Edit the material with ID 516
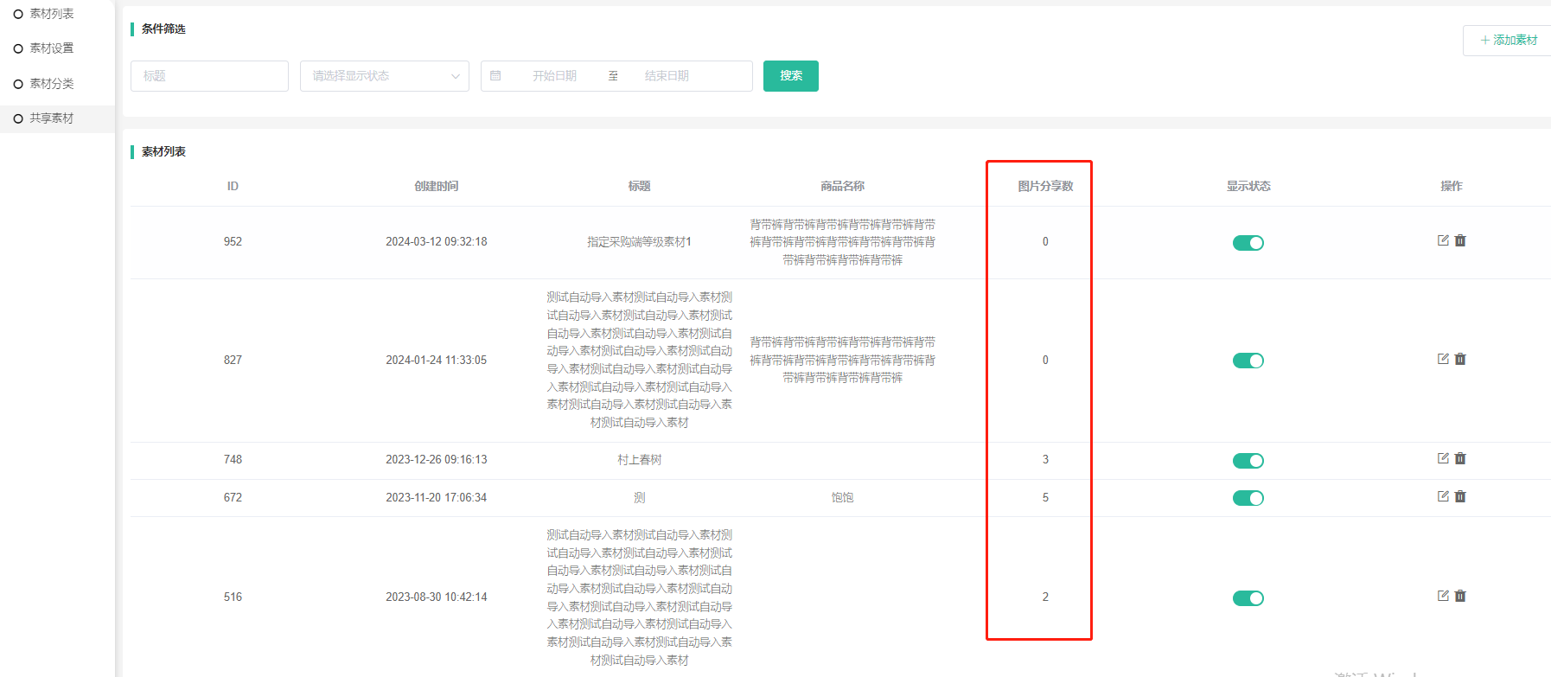The height and width of the screenshot is (677, 1551). (x=1442, y=596)
